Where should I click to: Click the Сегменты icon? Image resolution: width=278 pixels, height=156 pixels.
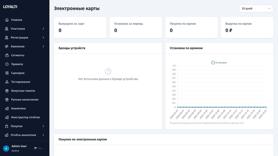coord(7,55)
